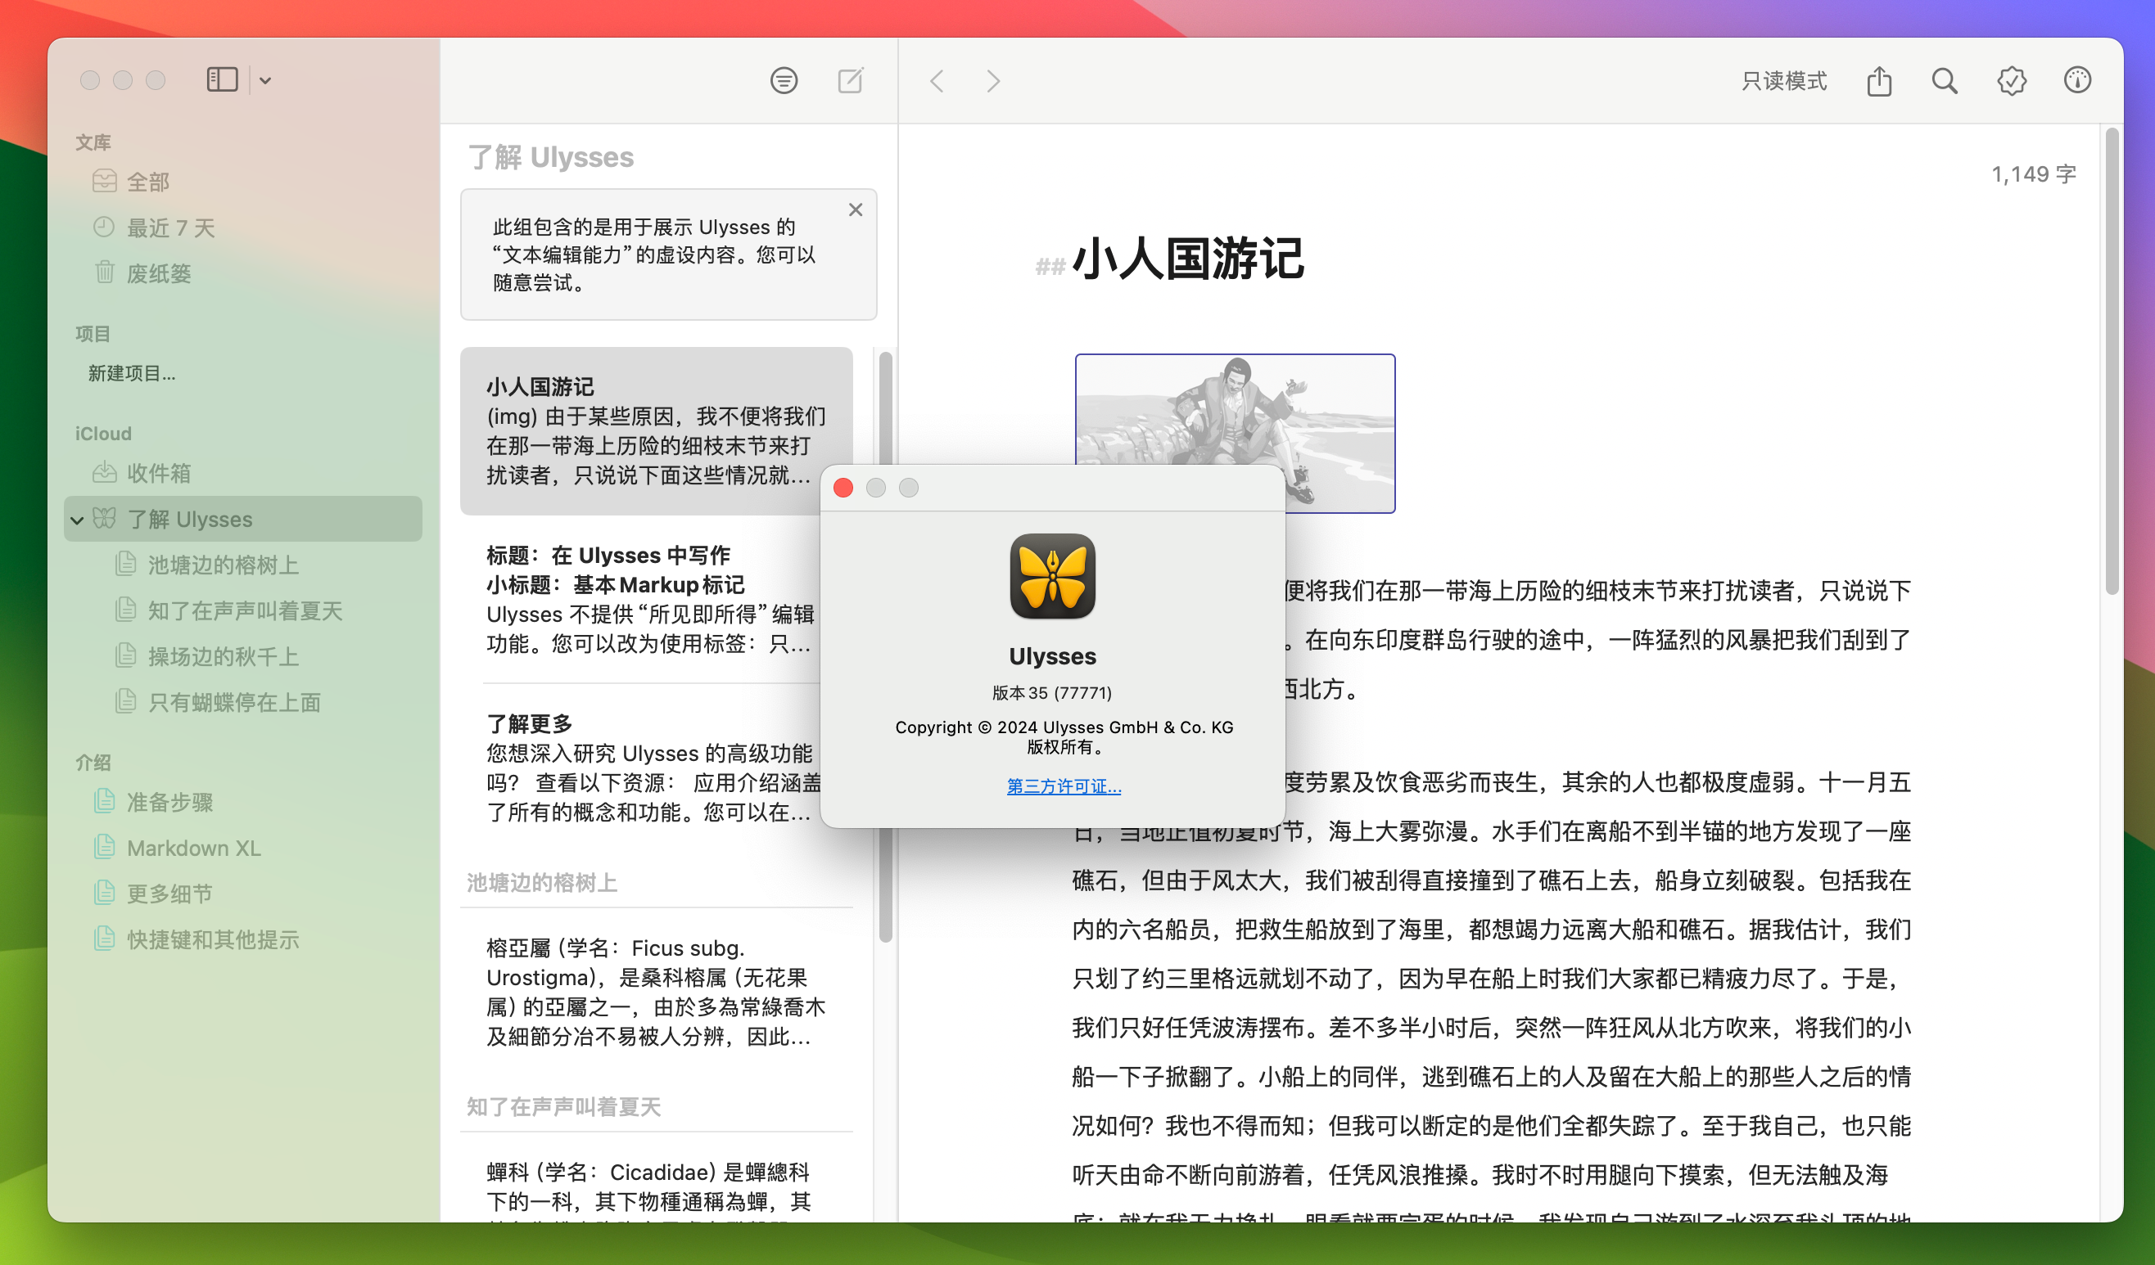Open 准备步骤 introduction sheet
Image resolution: width=2155 pixels, height=1265 pixels.
click(243, 802)
